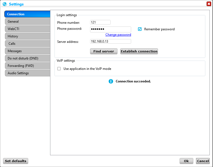
Task: Click the Establish connection button
Action: (139, 51)
